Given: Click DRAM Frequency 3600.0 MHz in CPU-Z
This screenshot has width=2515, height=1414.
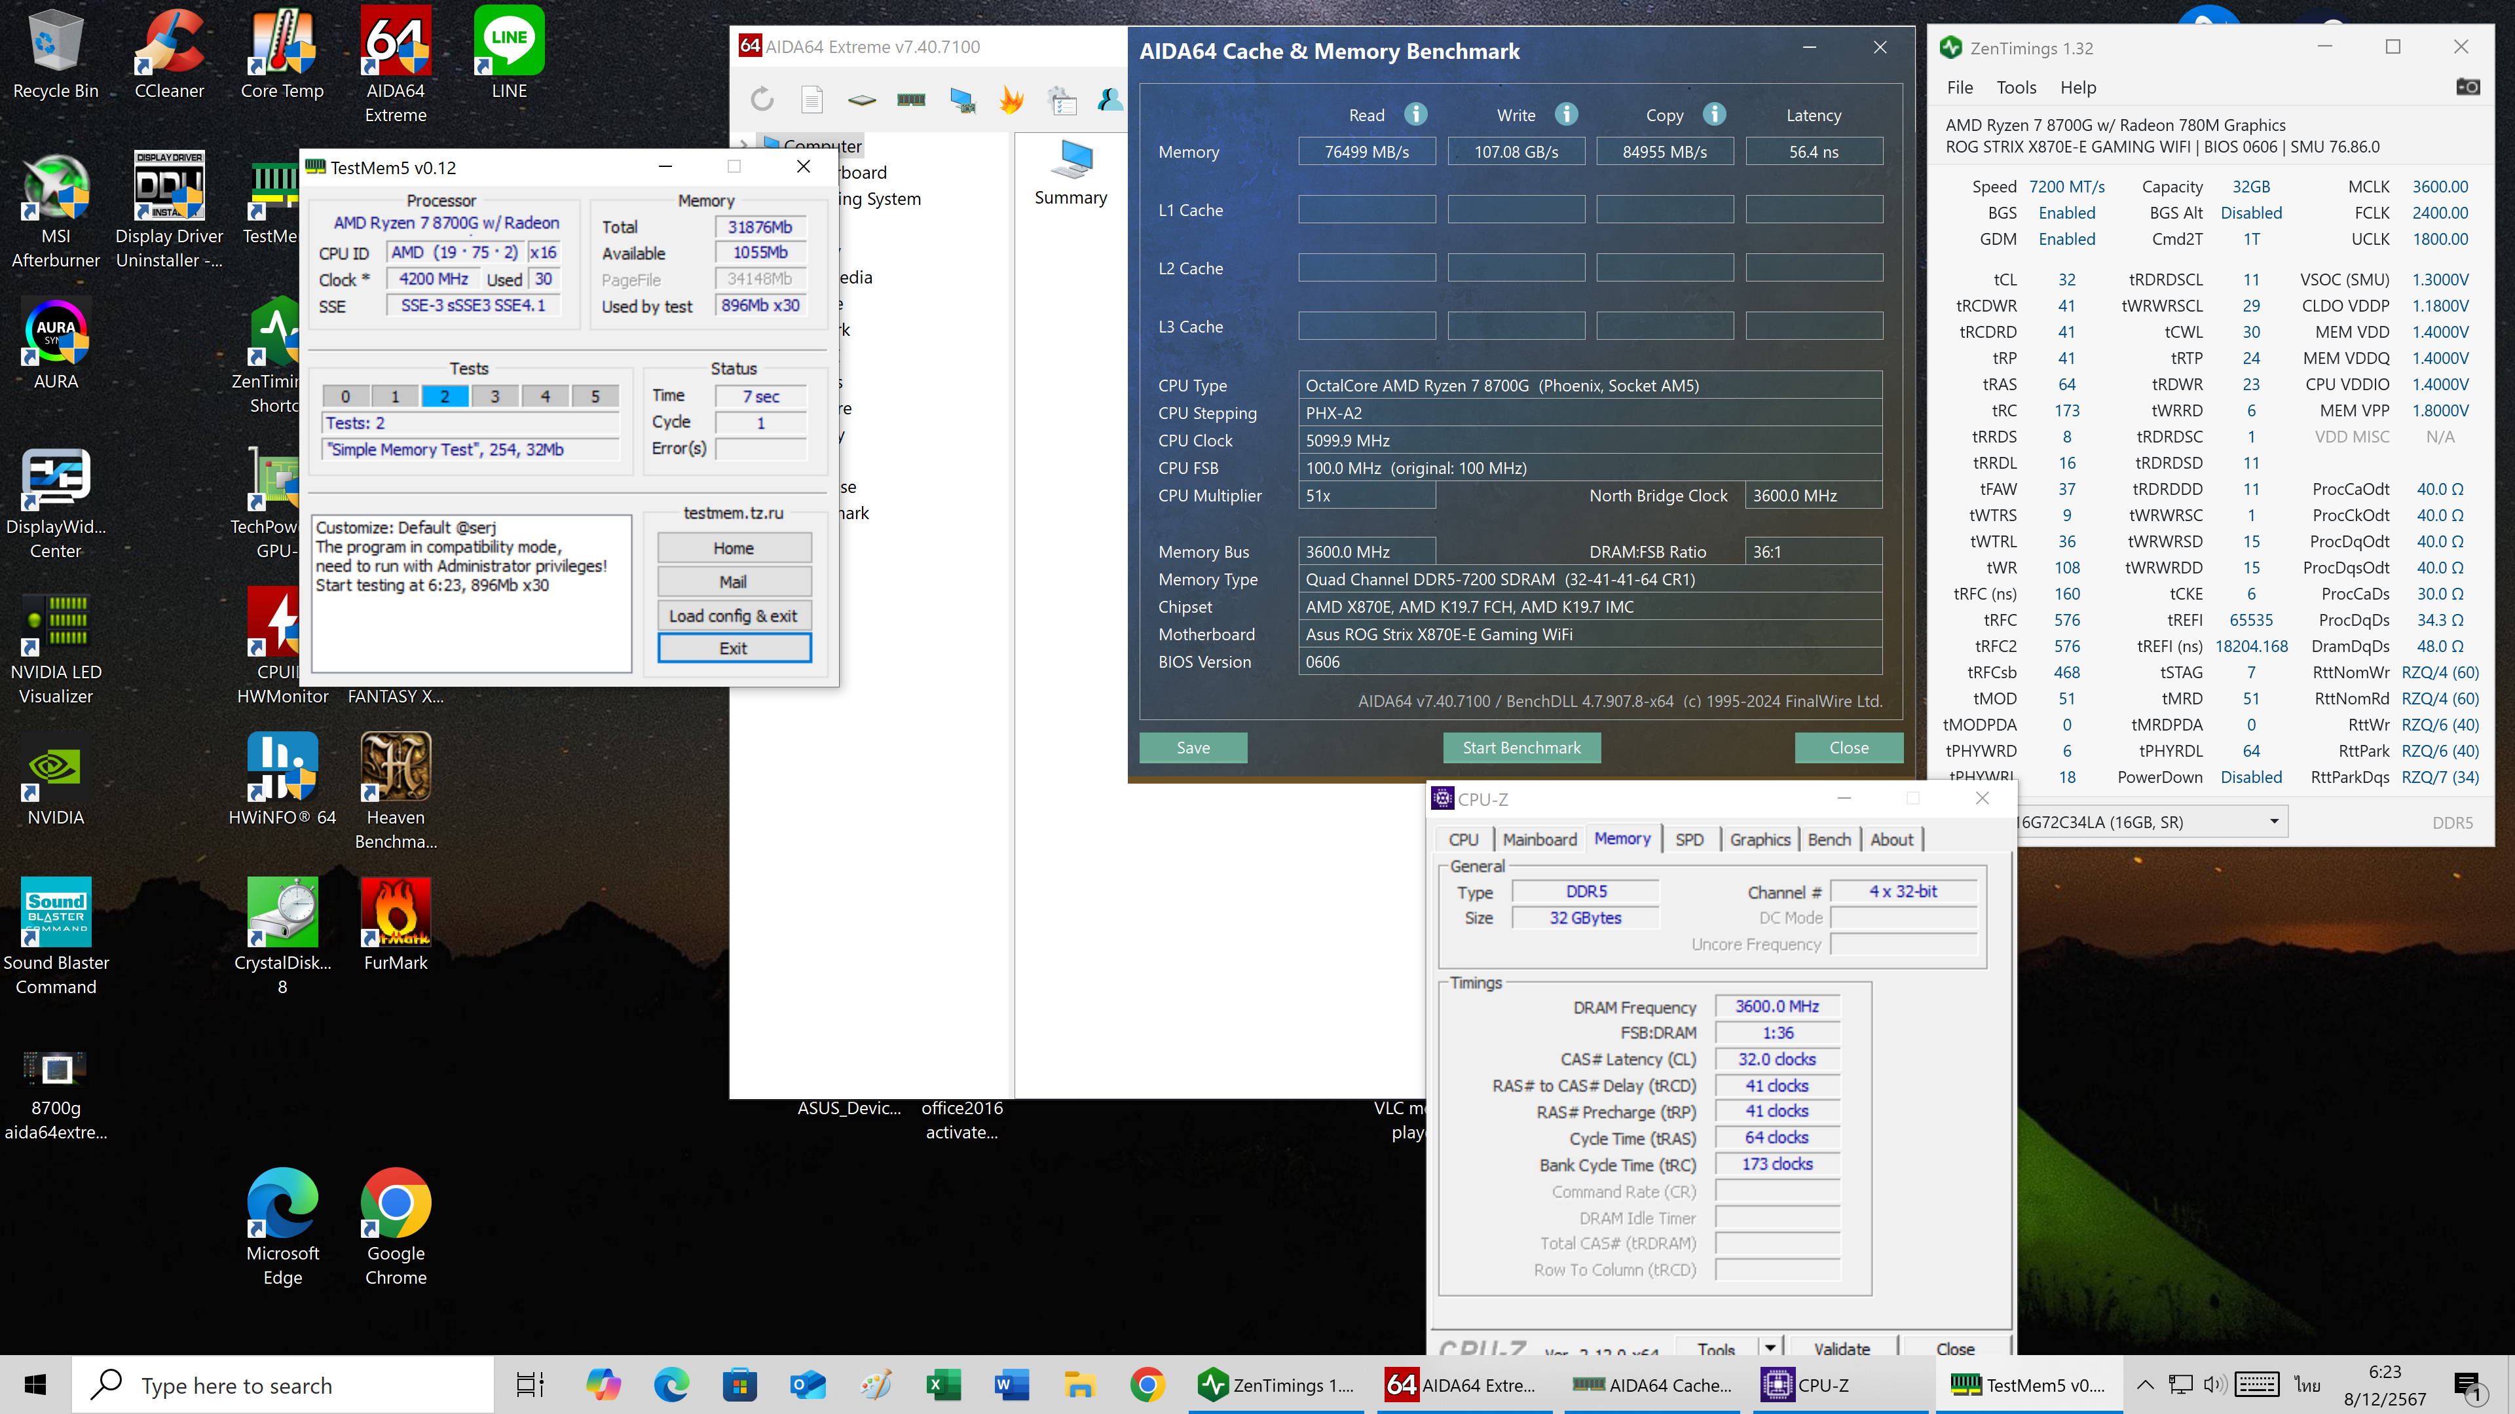Looking at the screenshot, I should pyautogui.click(x=1777, y=1006).
